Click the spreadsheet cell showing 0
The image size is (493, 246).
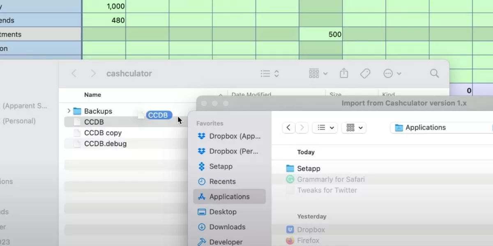(x=461, y=91)
